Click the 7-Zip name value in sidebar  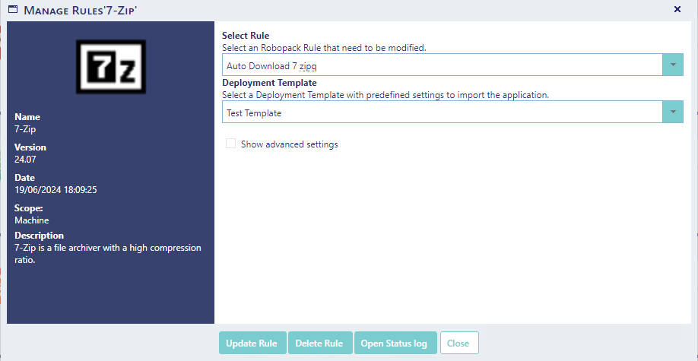point(24,128)
